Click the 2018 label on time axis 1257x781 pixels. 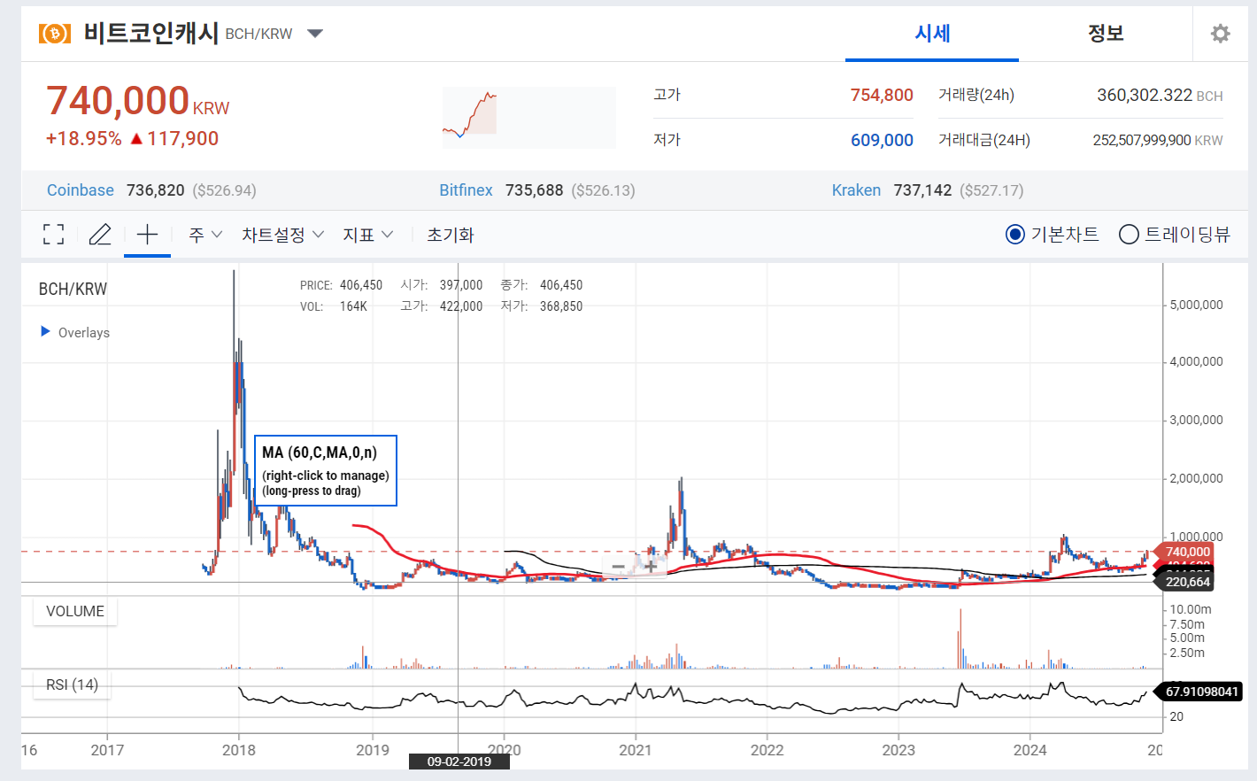[x=239, y=750]
